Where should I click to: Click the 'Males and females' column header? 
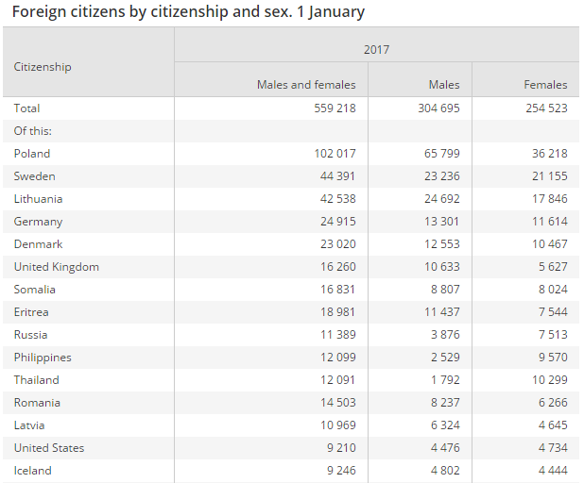pyautogui.click(x=306, y=85)
